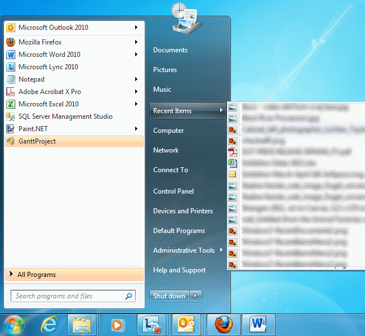The height and width of the screenshot is (336, 365).
Task: Expand Notepad jump list arrow
Action: [136, 79]
